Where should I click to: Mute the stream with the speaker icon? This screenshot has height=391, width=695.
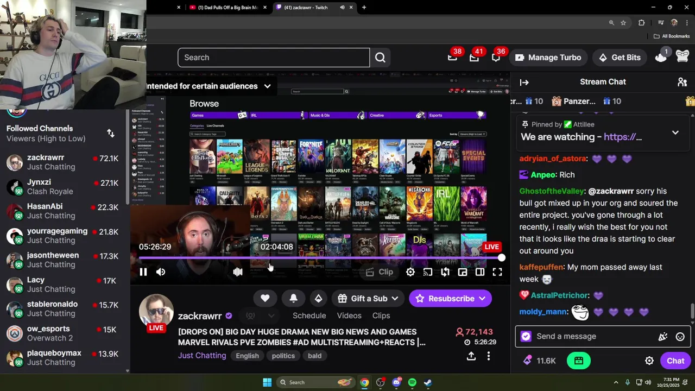click(x=161, y=272)
